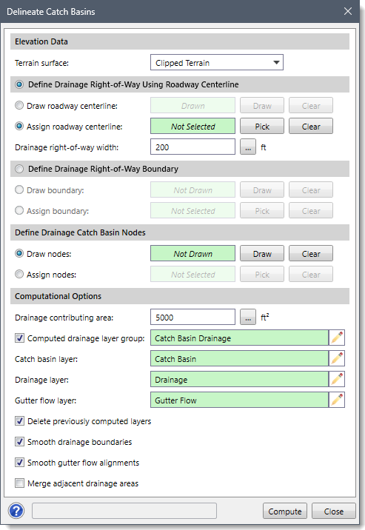Select Assign nodes radio option
The width and height of the screenshot is (365, 530).
[19, 274]
